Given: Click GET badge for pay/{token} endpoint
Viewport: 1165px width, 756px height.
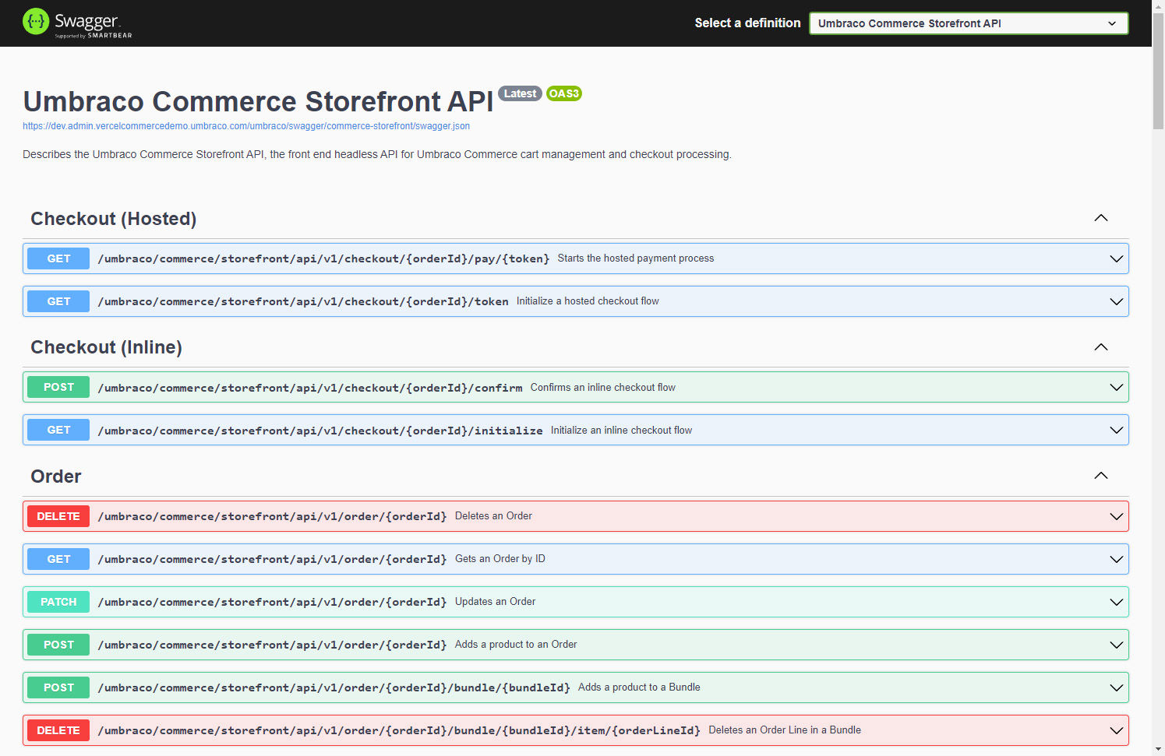Looking at the screenshot, I should 58,258.
